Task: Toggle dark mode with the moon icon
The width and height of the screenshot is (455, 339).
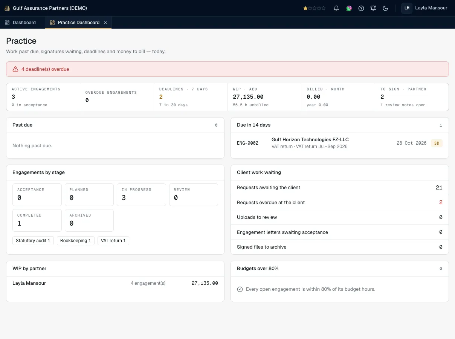Action: (x=385, y=8)
